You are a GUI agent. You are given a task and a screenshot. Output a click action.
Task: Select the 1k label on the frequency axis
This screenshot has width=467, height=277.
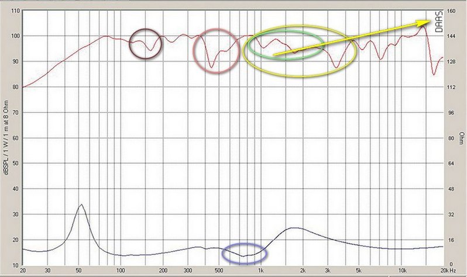tap(262, 271)
